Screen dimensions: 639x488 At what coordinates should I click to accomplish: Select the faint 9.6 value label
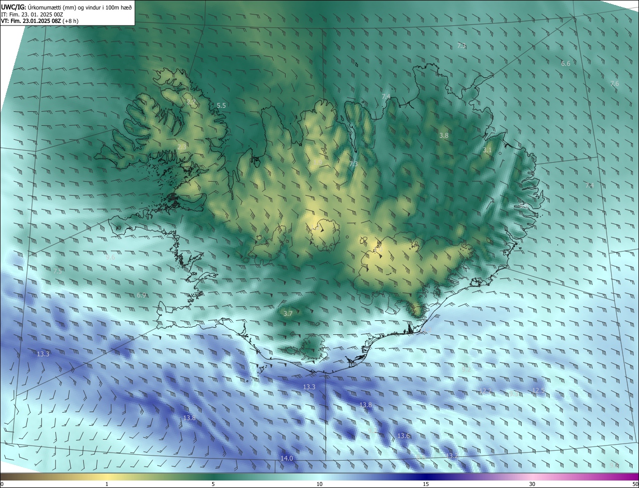click(110, 257)
